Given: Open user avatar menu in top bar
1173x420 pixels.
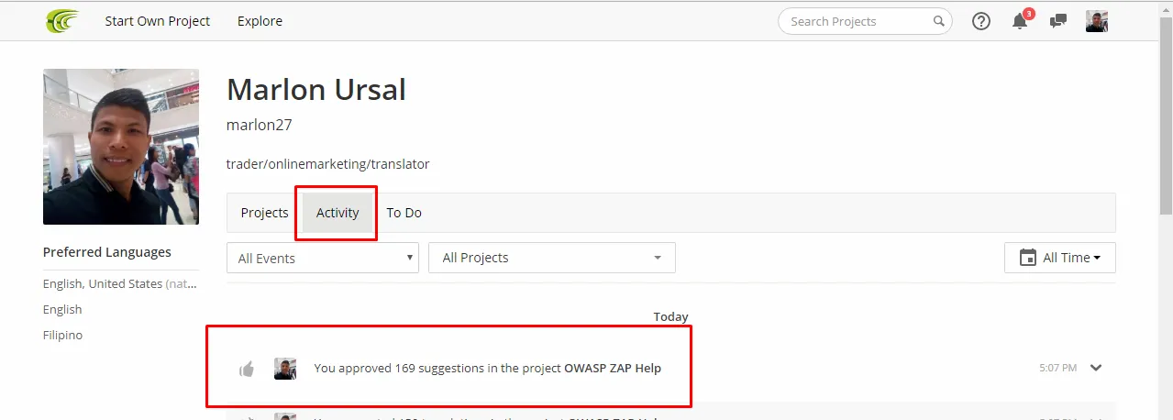Looking at the screenshot, I should pyautogui.click(x=1097, y=21).
